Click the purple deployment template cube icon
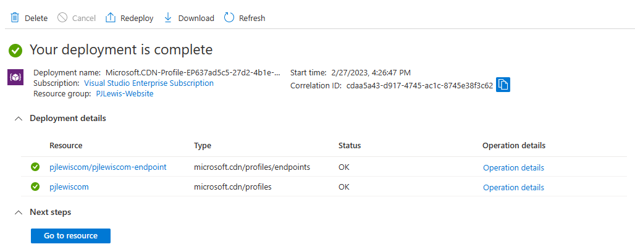The width and height of the screenshot is (635, 252). pos(15,77)
